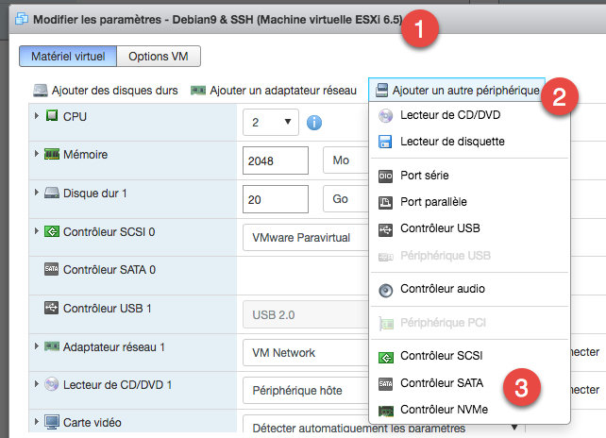Click the memory size input field
The image size is (606, 438).
[276, 160]
